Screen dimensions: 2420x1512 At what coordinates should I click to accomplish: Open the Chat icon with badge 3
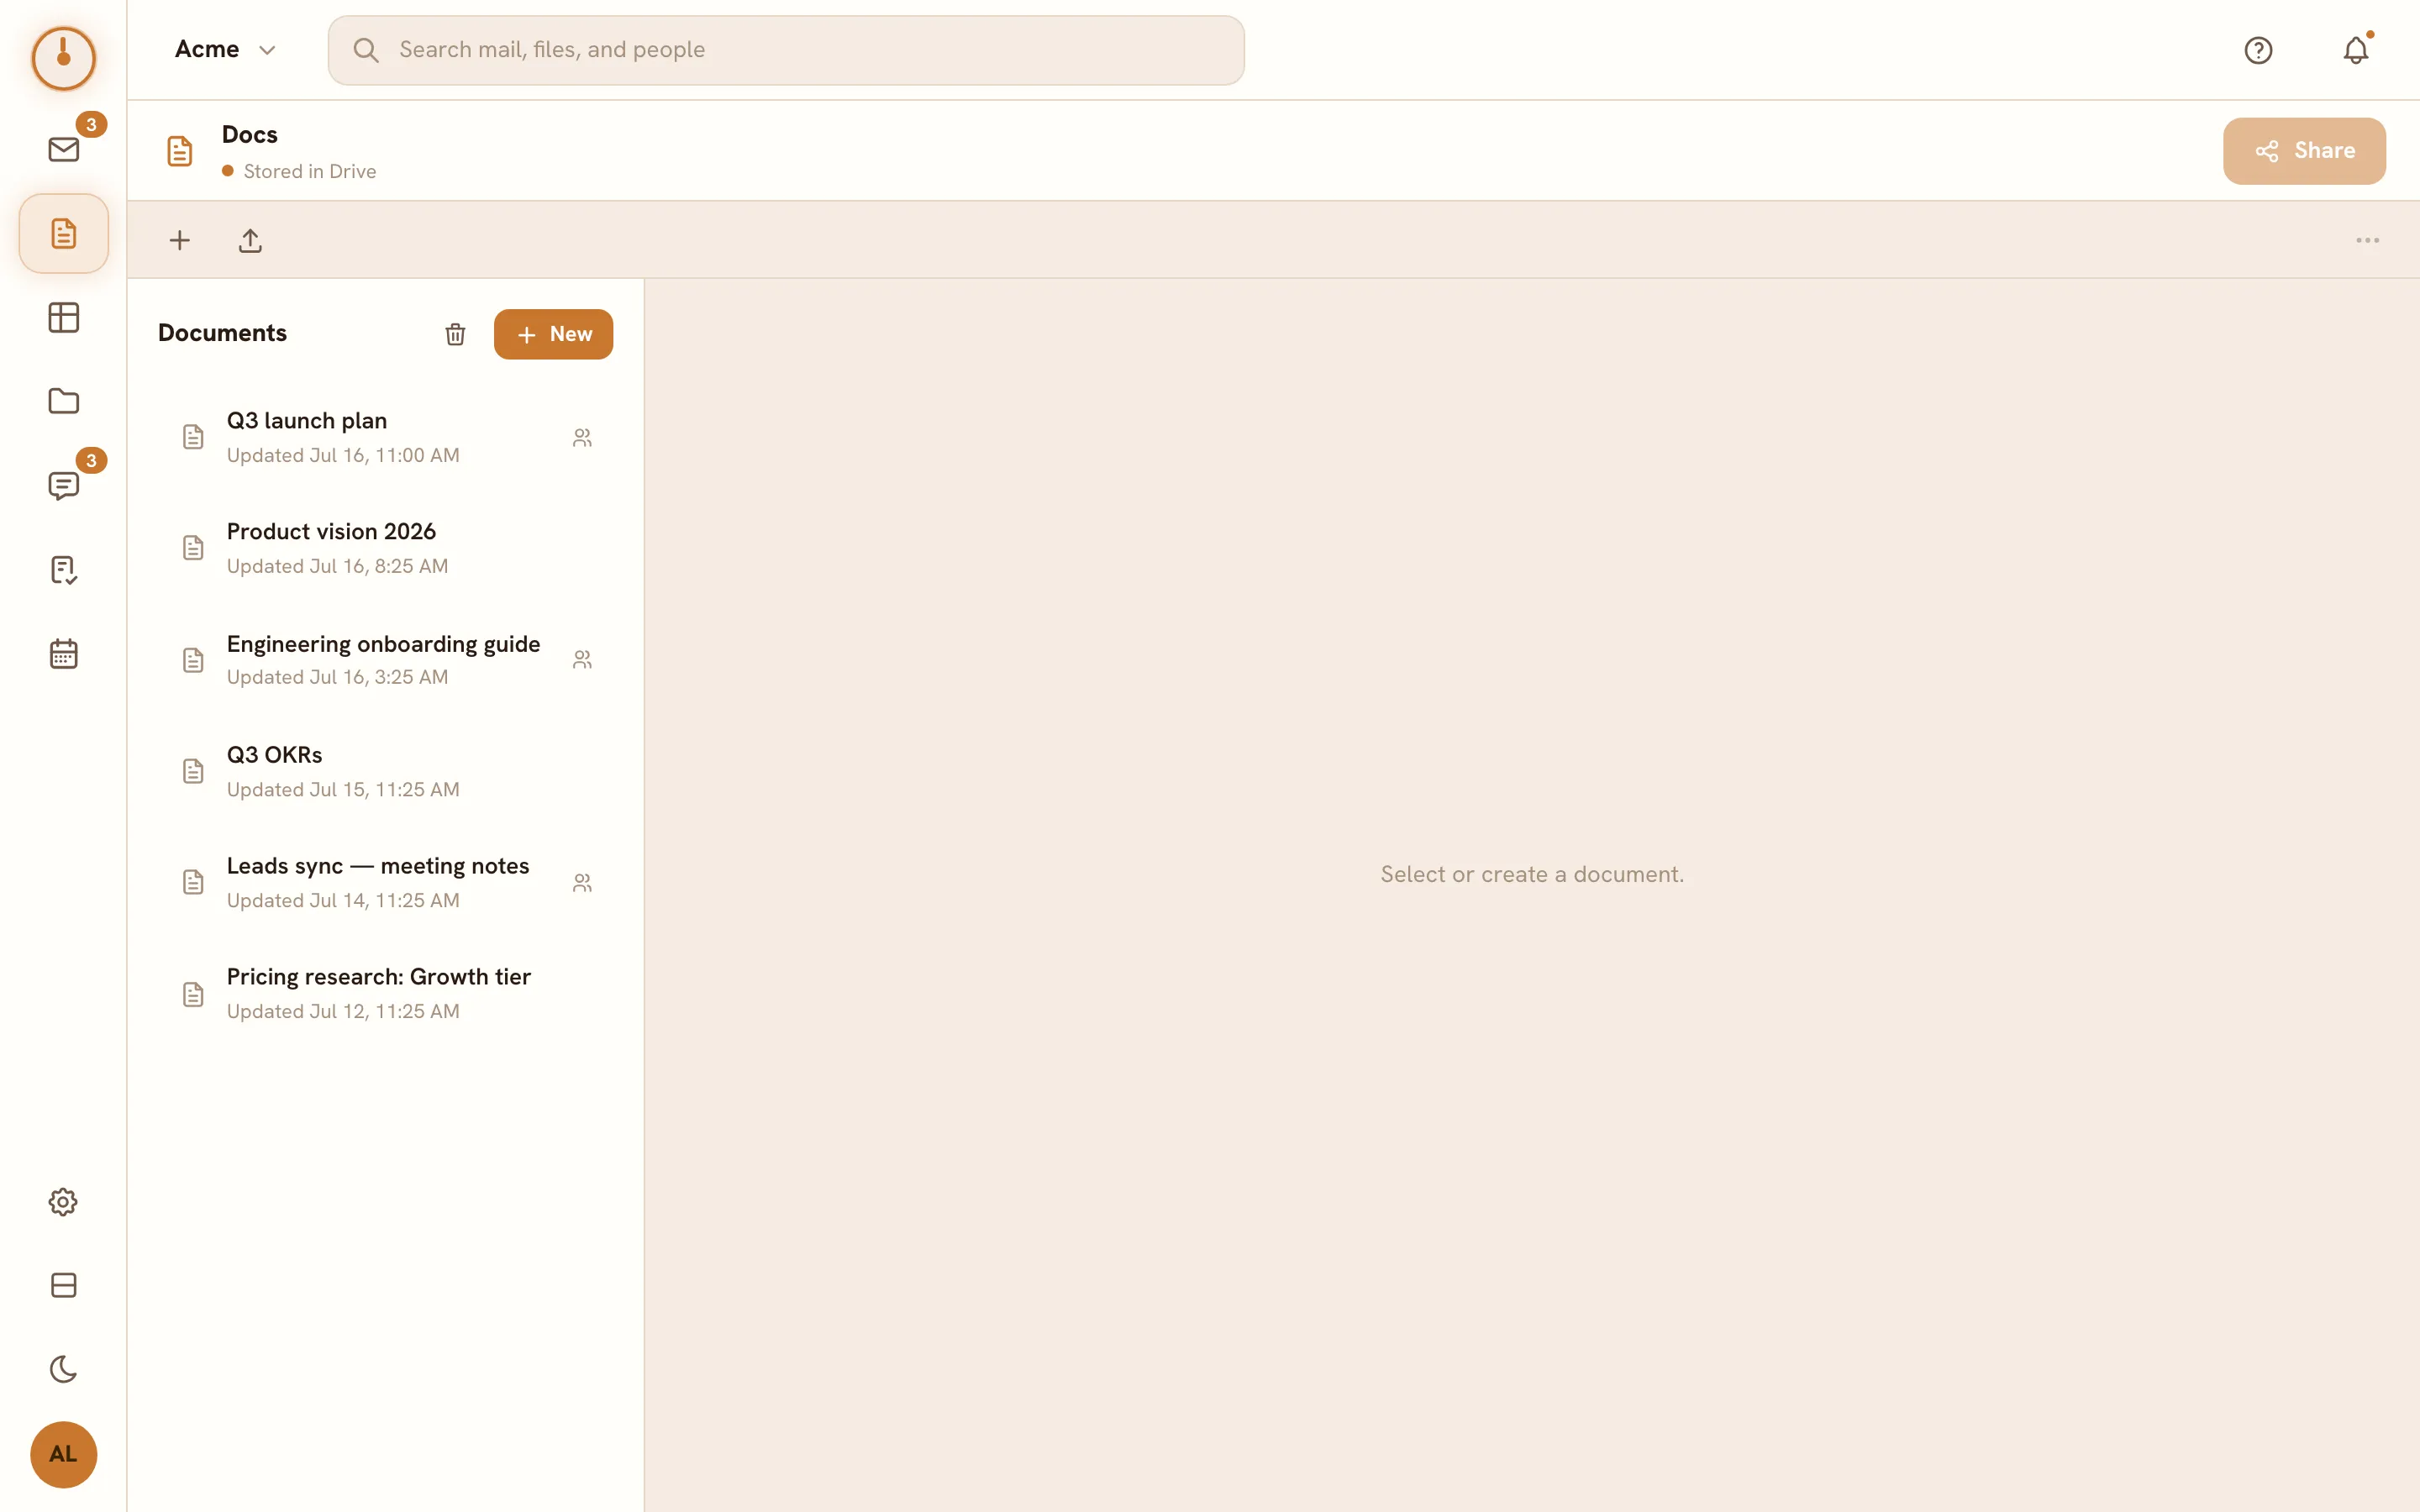pyautogui.click(x=64, y=486)
